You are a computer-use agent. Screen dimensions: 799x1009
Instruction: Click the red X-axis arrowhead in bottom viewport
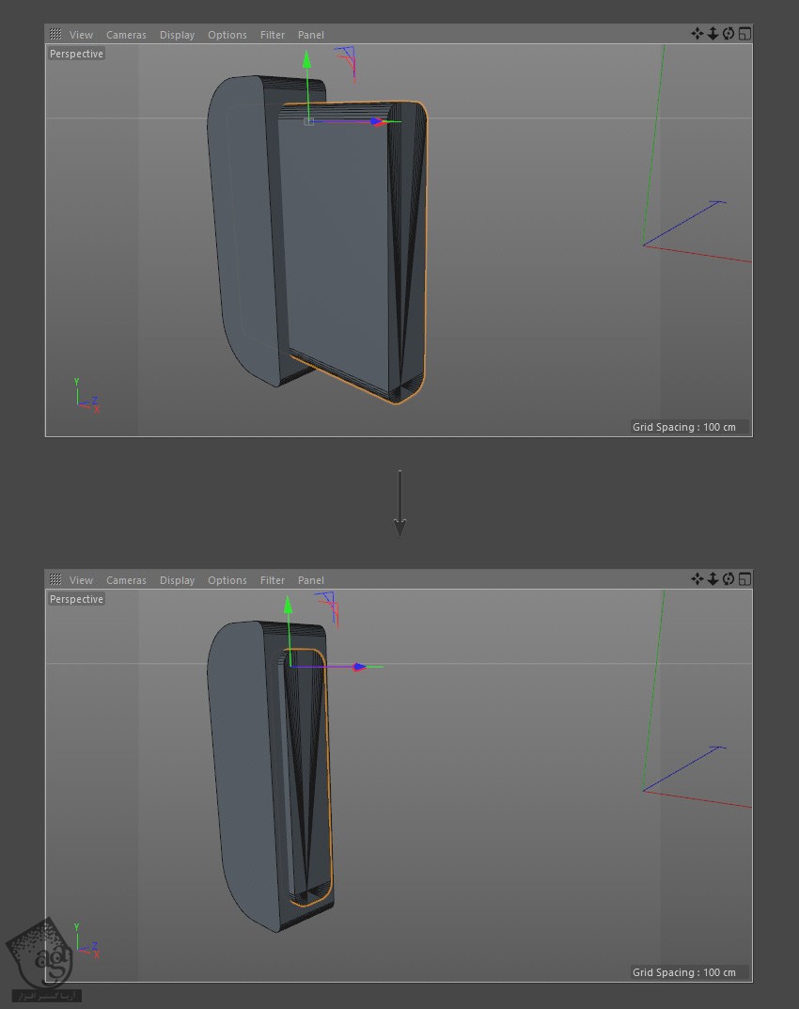[x=360, y=667]
